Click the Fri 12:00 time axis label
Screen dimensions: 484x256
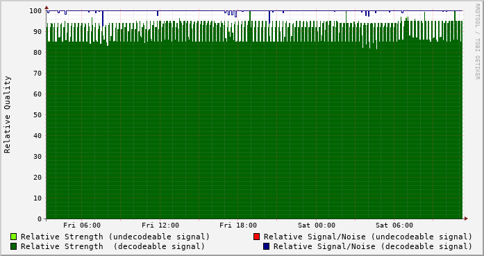click(160, 225)
